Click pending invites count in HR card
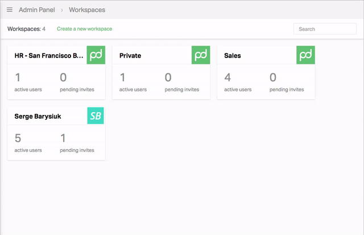Screen dimensions: 364x235 coord(63,77)
